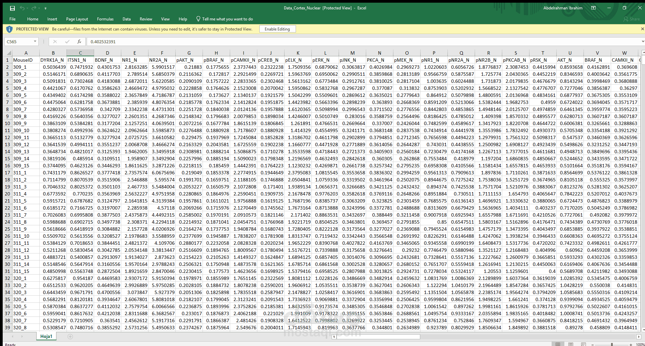Open the Name Box dropdown arrow

pyautogui.click(x=35, y=42)
